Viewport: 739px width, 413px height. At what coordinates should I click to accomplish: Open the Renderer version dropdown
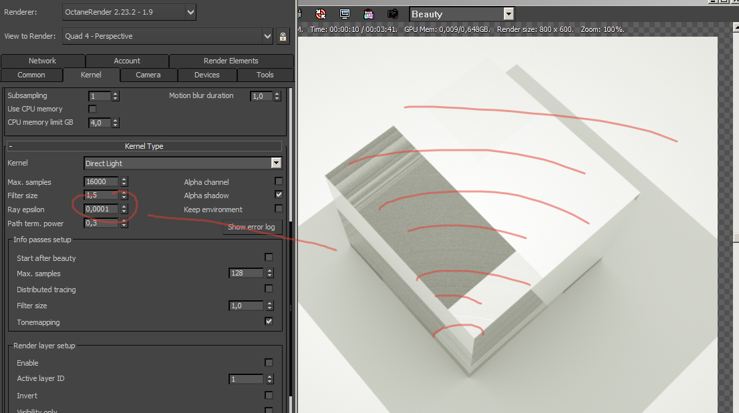(x=190, y=12)
